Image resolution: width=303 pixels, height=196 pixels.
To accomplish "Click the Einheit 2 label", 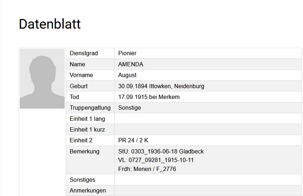I will [x=81, y=140].
